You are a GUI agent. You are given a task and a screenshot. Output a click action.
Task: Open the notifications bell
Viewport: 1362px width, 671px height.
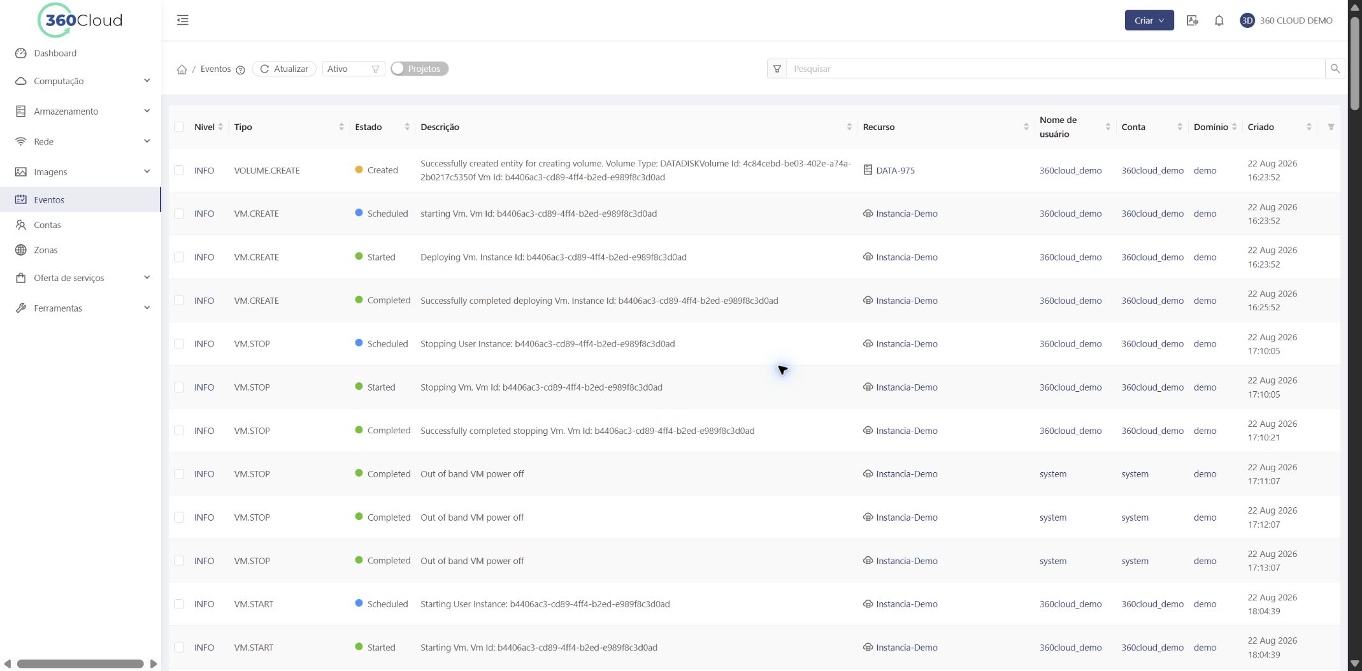tap(1219, 20)
